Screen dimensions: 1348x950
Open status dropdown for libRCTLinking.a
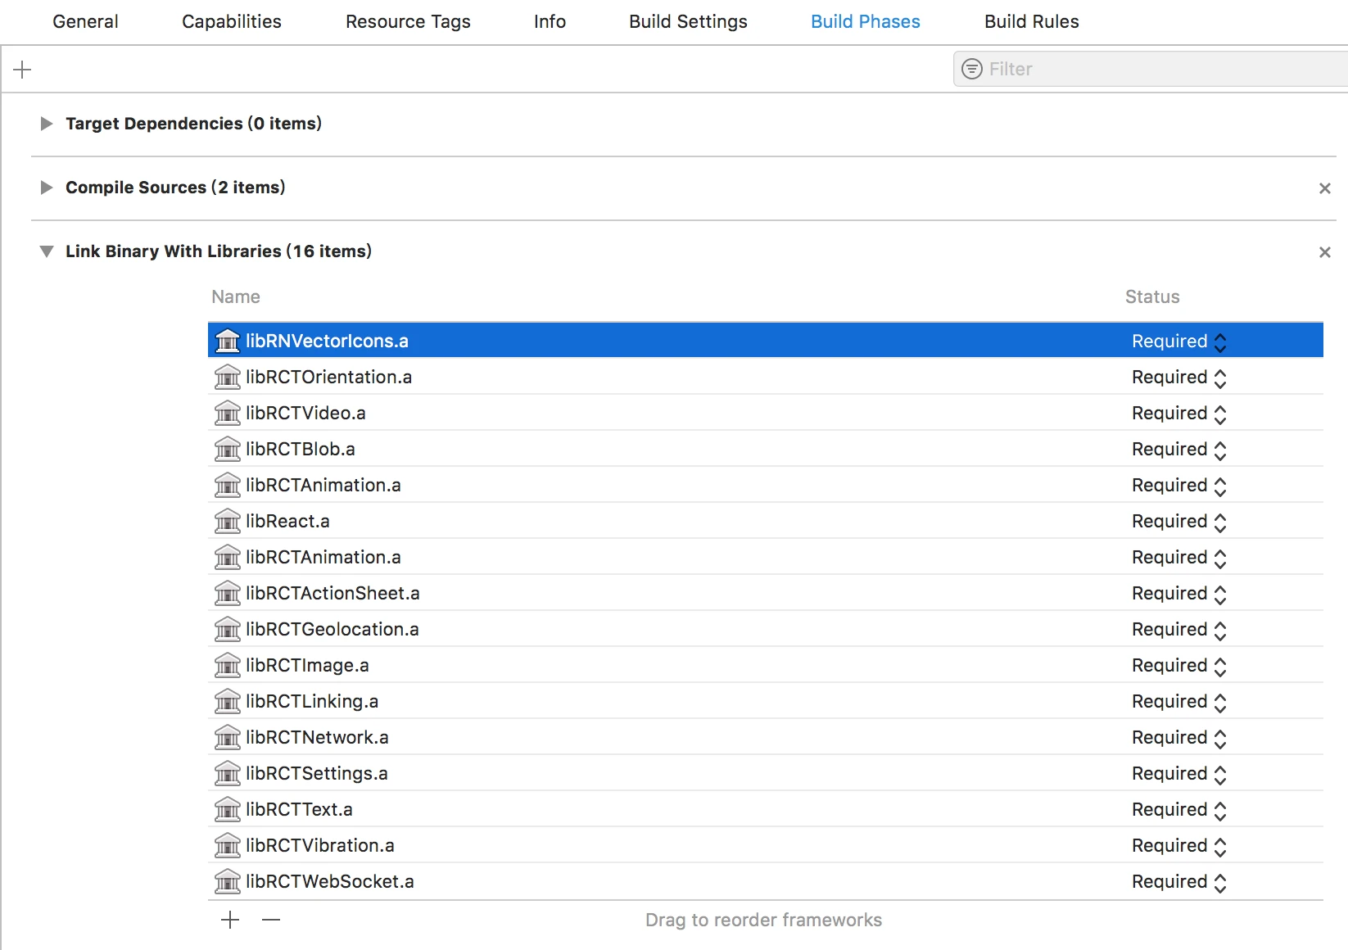pos(1178,702)
